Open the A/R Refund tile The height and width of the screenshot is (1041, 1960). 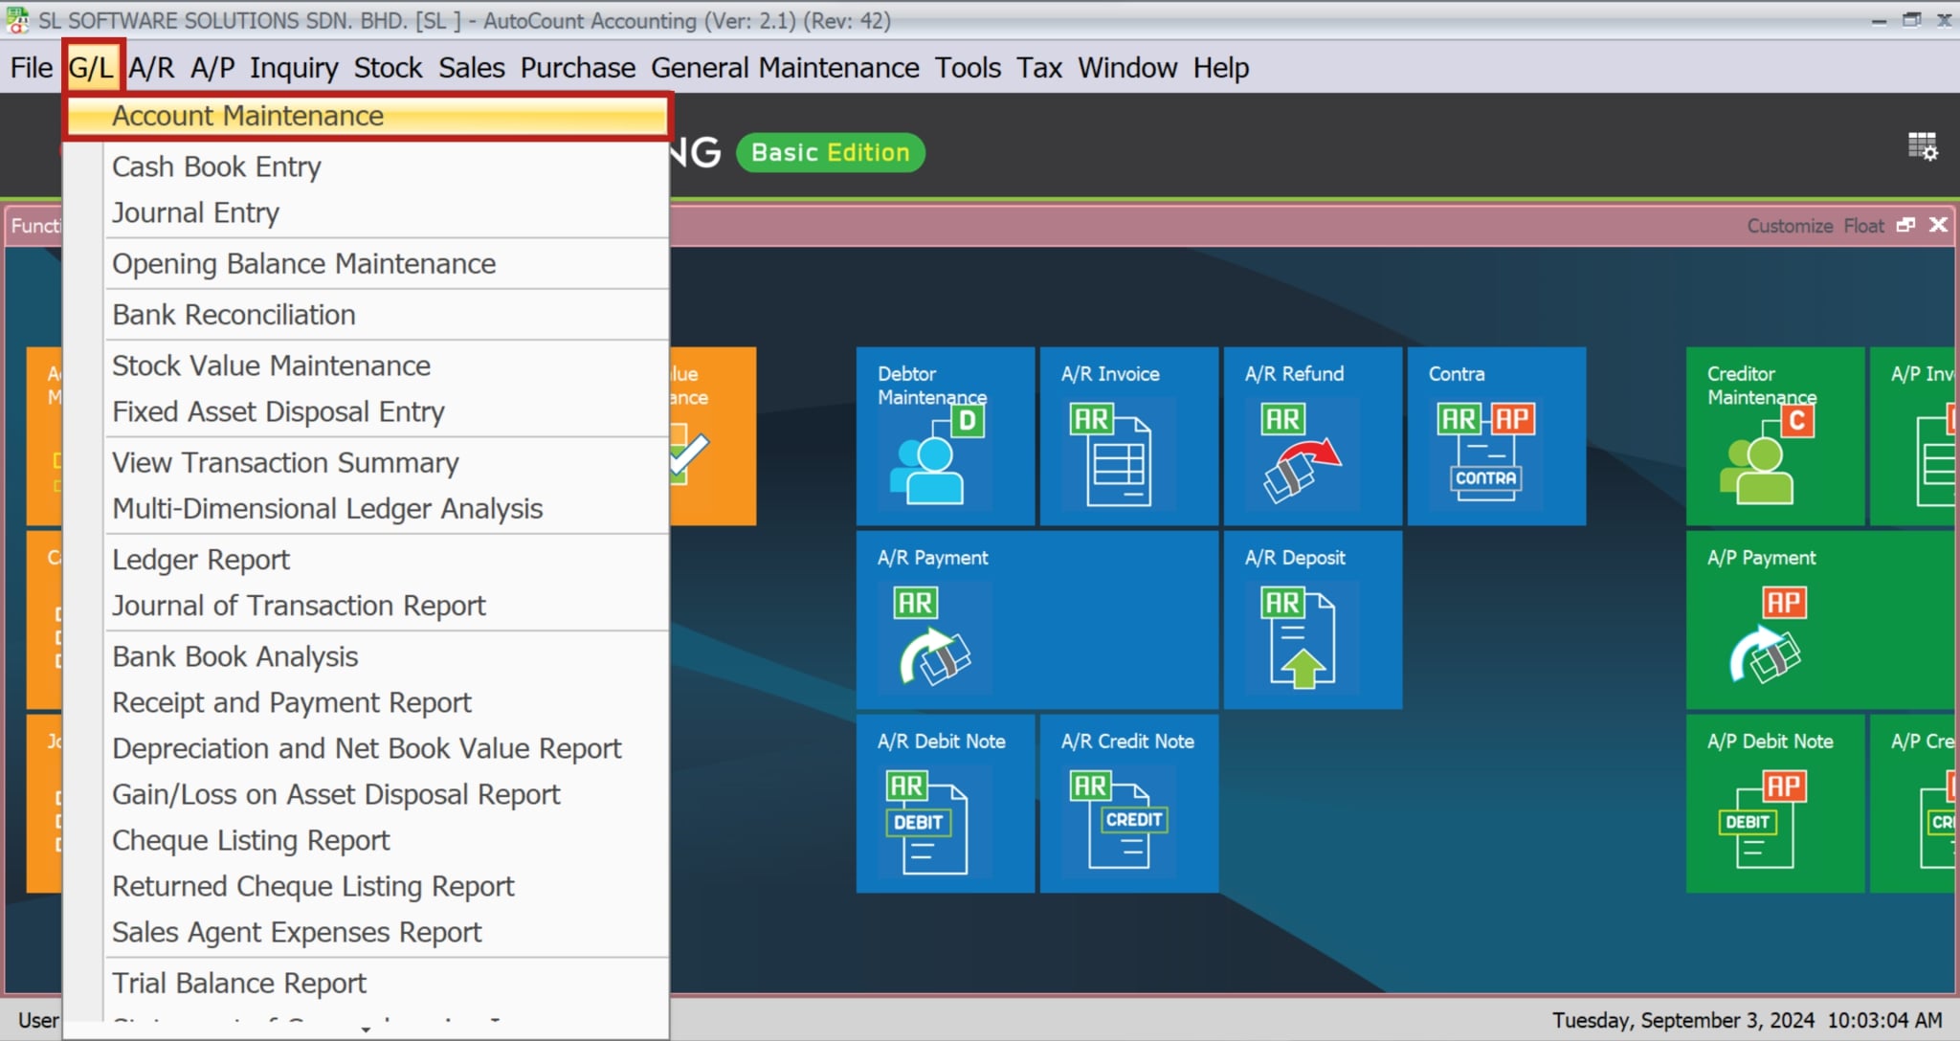click(1311, 436)
